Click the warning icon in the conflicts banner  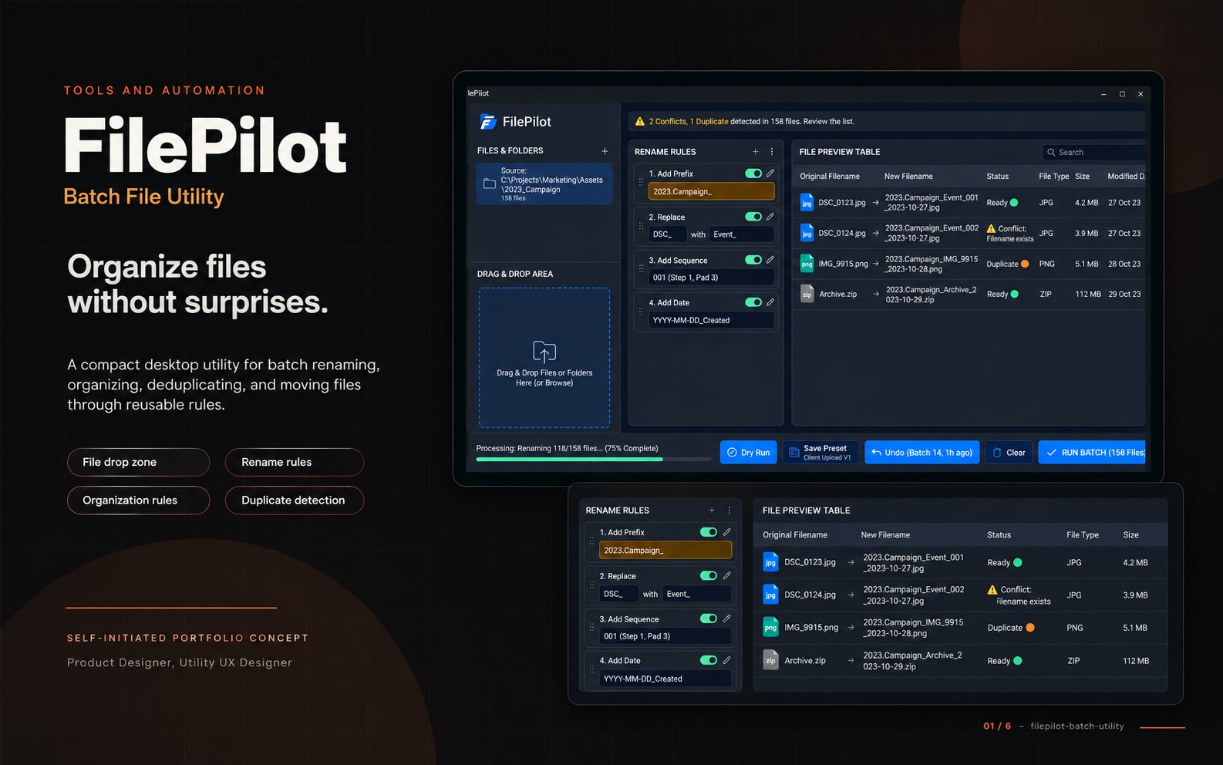639,121
